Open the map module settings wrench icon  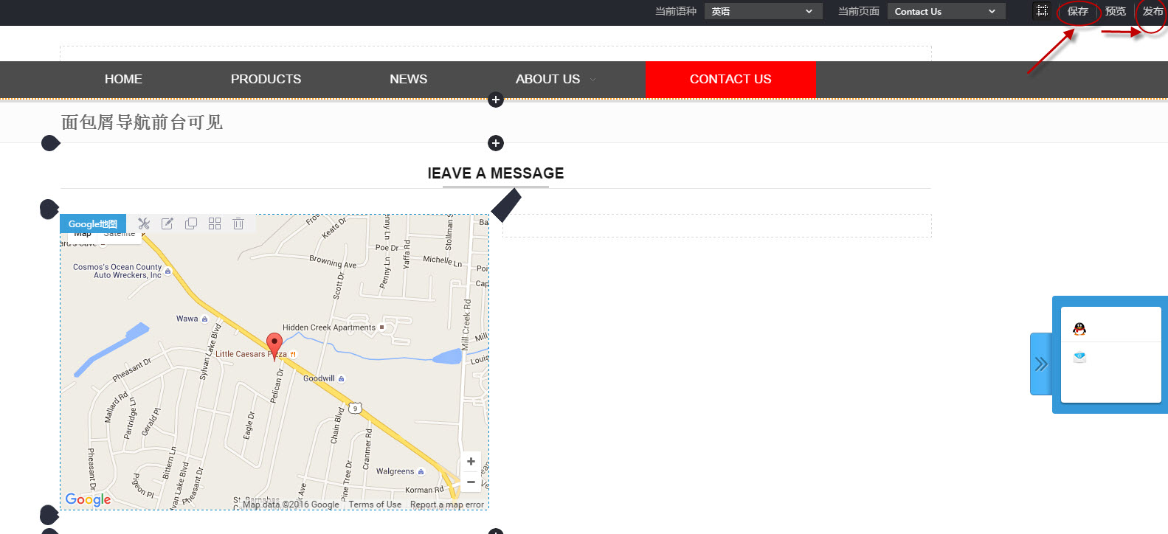coord(144,223)
